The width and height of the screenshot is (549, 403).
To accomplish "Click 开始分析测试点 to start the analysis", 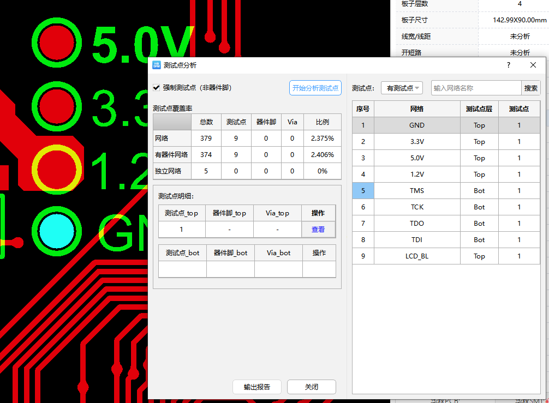I will click(x=315, y=87).
